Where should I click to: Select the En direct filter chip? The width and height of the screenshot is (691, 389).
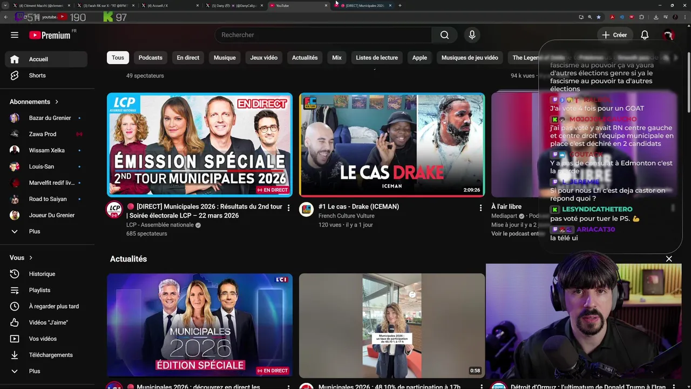pos(188,58)
